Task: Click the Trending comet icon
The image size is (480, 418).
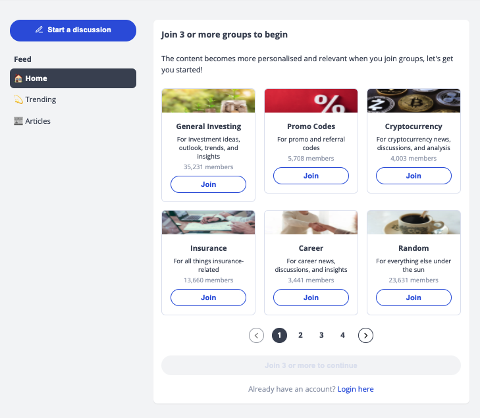Action: 18,99
